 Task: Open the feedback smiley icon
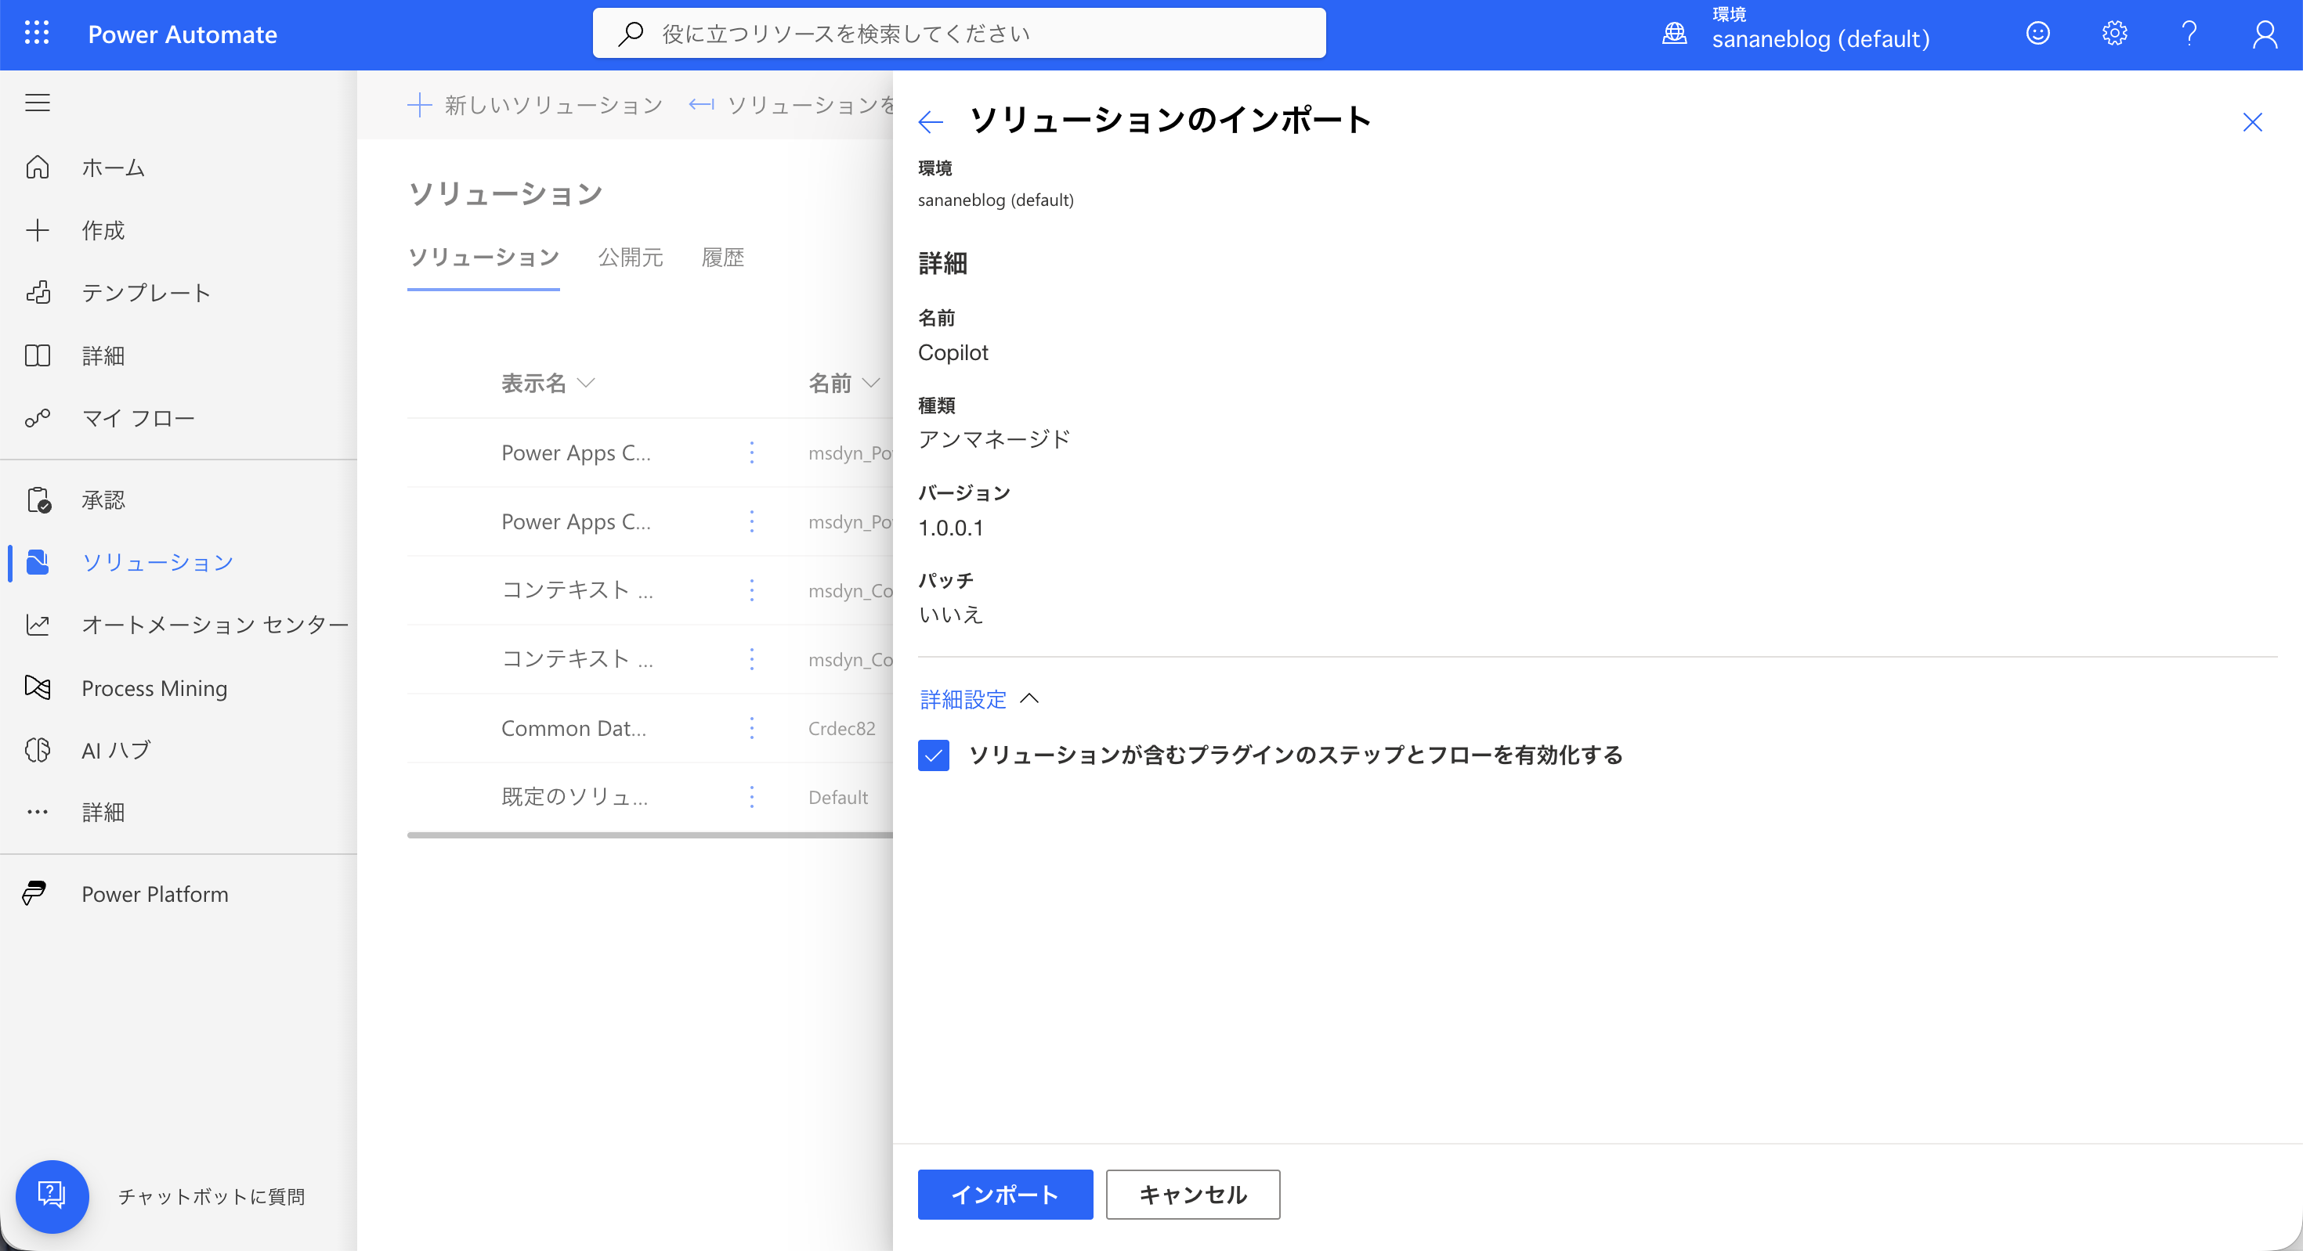[2037, 34]
